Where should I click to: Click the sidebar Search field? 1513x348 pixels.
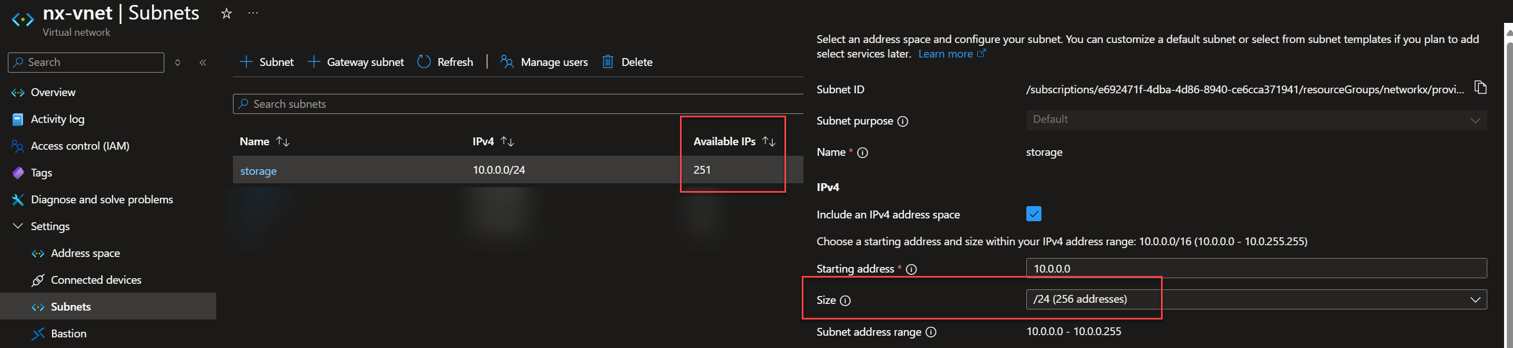[85, 62]
